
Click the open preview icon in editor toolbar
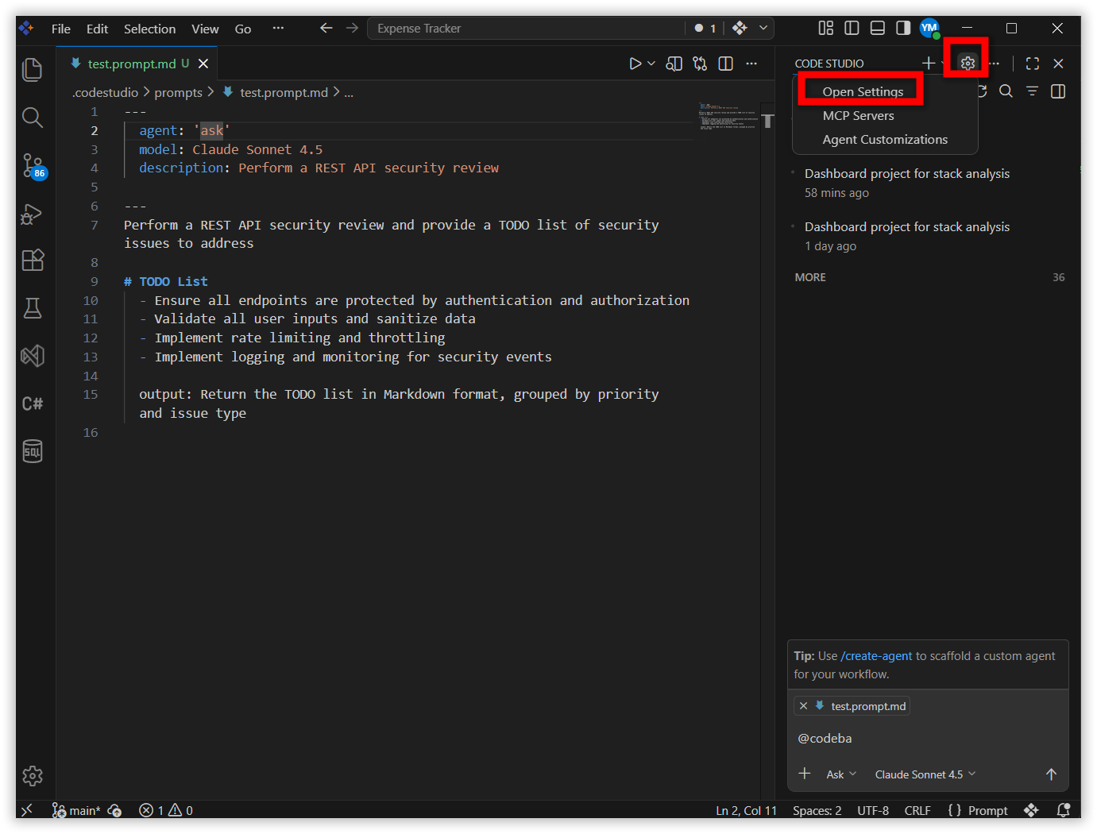click(674, 64)
